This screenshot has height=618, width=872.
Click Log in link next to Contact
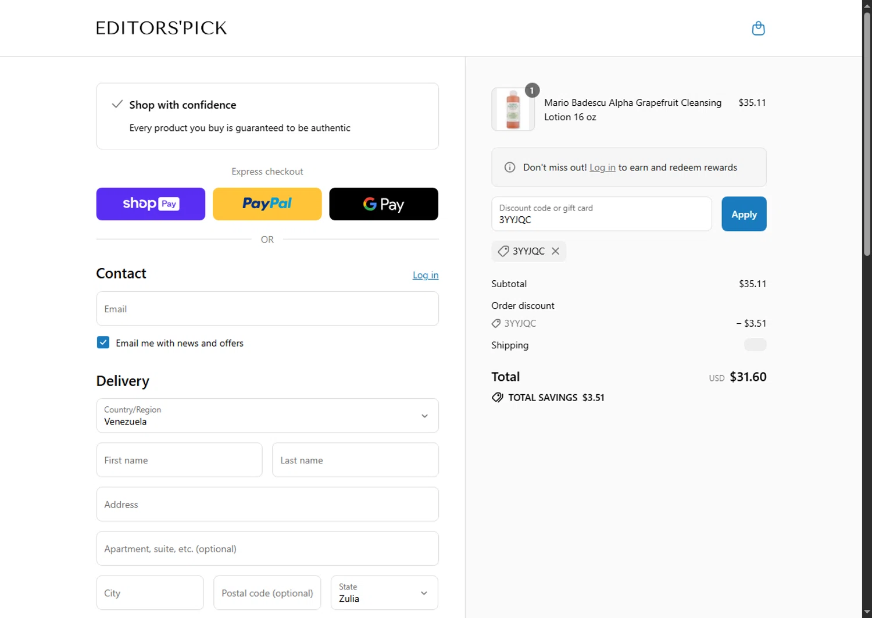click(426, 275)
